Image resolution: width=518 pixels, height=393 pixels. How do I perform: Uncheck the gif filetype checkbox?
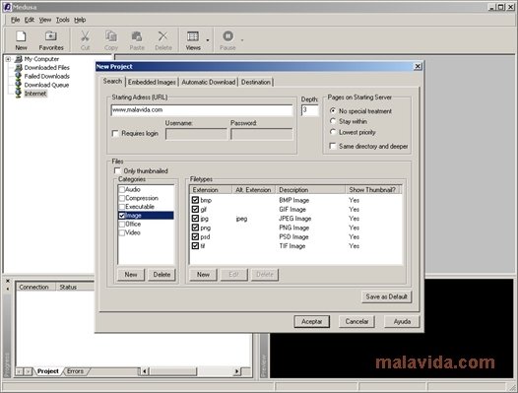[x=195, y=209]
